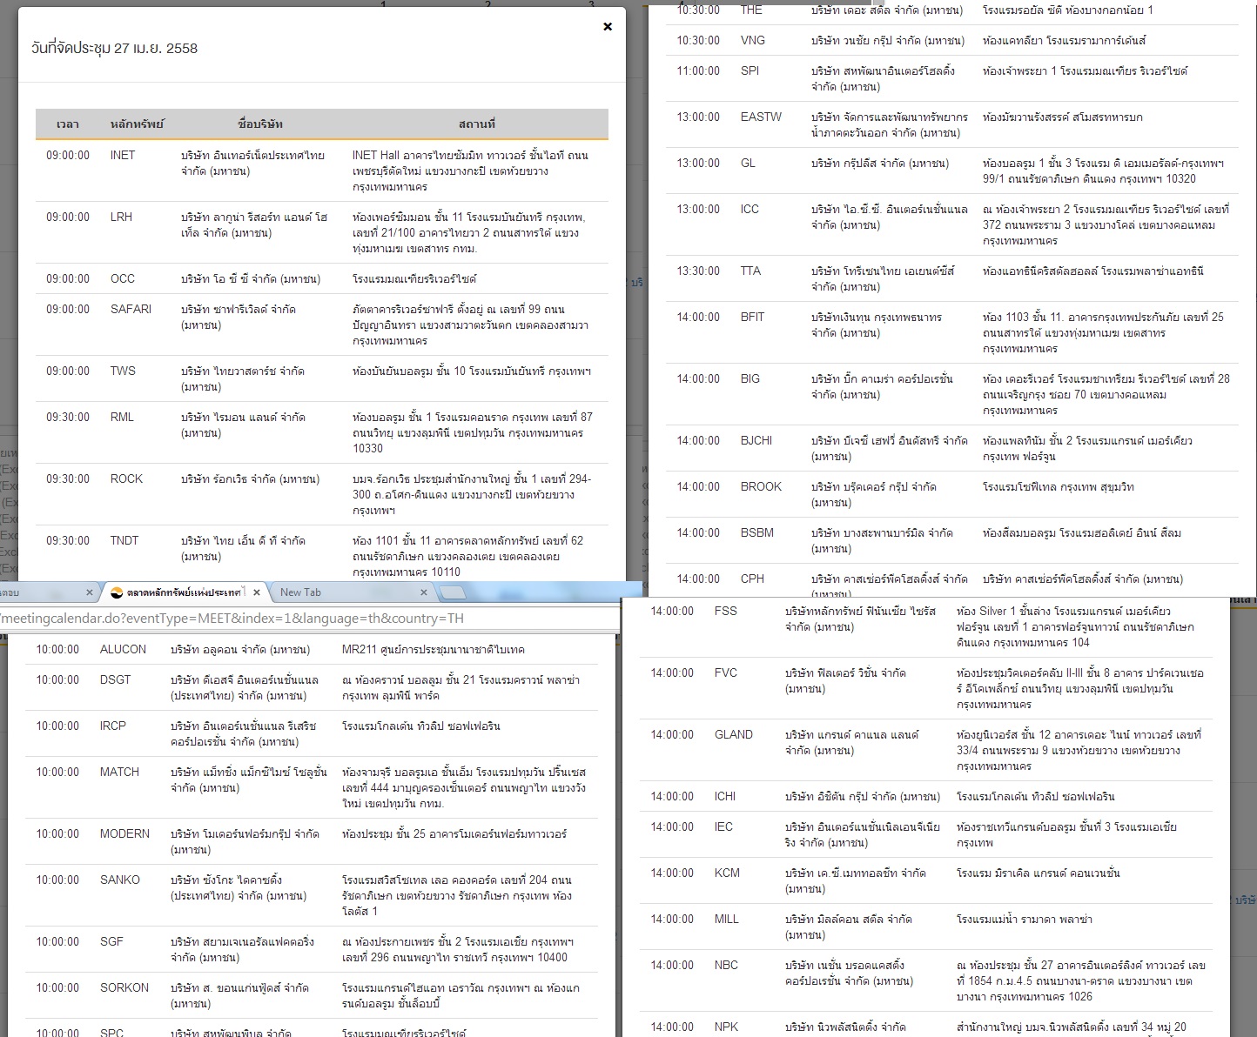The image size is (1257, 1037).
Task: Click the THE ticker symbol
Action: [x=751, y=10]
